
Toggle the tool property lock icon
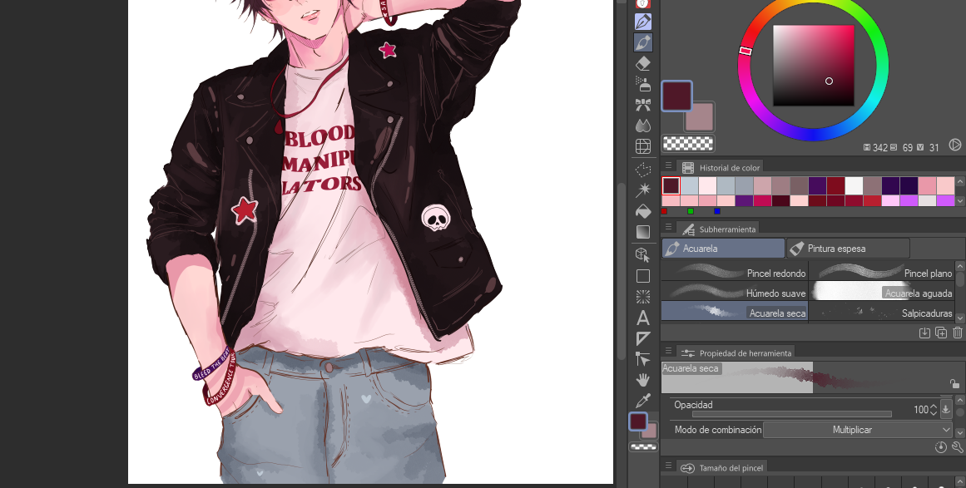[954, 384]
